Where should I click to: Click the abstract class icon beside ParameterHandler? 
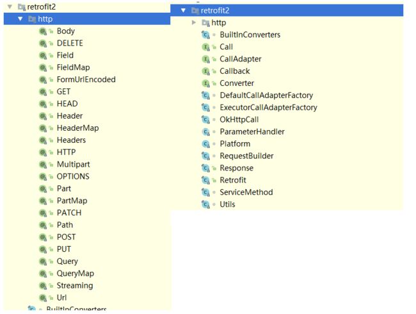[206, 132]
